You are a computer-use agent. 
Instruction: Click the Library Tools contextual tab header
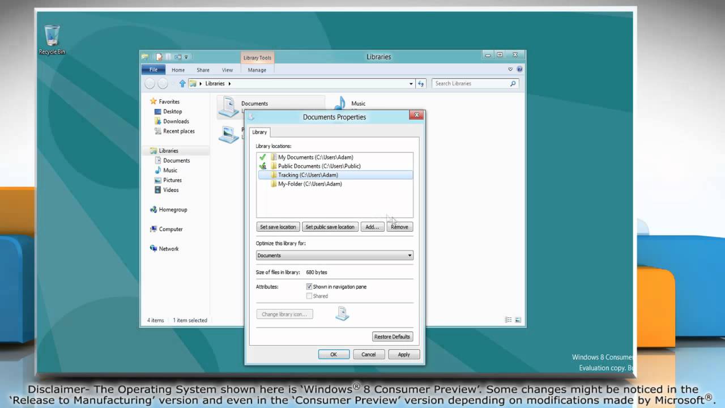(257, 57)
